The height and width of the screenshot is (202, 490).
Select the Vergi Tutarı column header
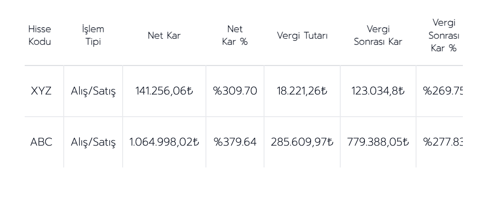pyautogui.click(x=302, y=35)
